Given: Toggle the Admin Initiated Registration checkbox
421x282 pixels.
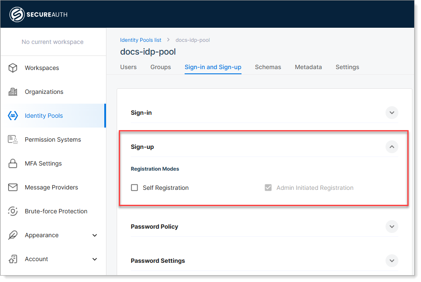Looking at the screenshot, I should (268, 188).
